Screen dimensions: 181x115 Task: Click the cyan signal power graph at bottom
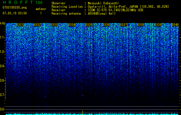(92, 114)
